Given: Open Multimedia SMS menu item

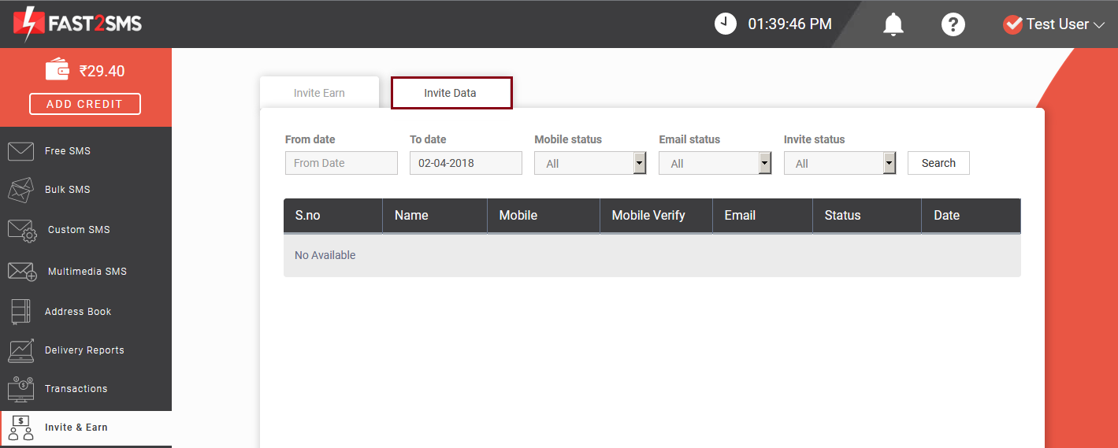Looking at the screenshot, I should [x=86, y=272].
